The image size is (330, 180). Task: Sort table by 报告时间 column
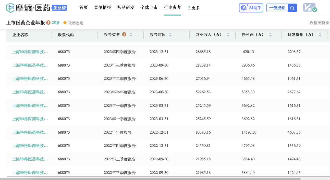tap(170, 35)
